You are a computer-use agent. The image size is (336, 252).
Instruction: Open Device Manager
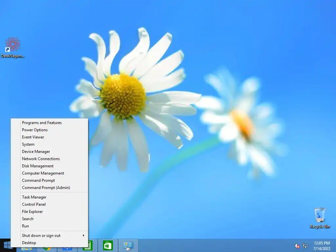point(49,152)
